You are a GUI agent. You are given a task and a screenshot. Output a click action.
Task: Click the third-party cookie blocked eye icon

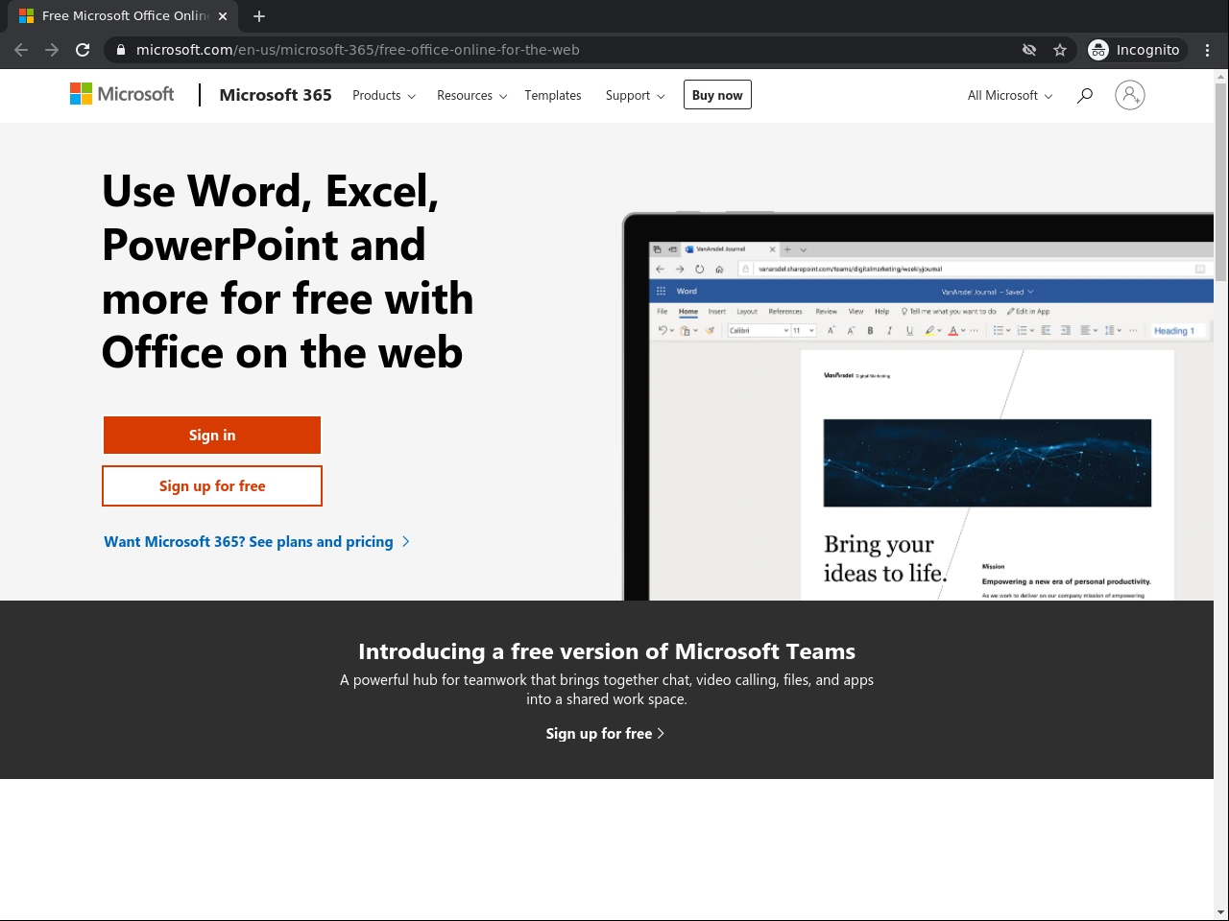click(1029, 50)
